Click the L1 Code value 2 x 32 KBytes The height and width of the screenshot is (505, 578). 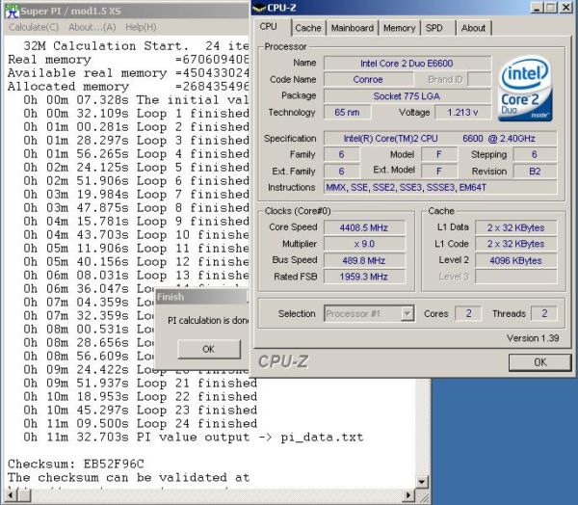[515, 244]
